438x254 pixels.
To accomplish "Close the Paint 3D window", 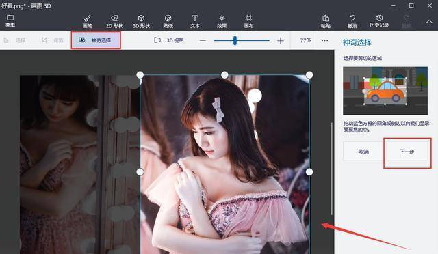I will point(430,5).
